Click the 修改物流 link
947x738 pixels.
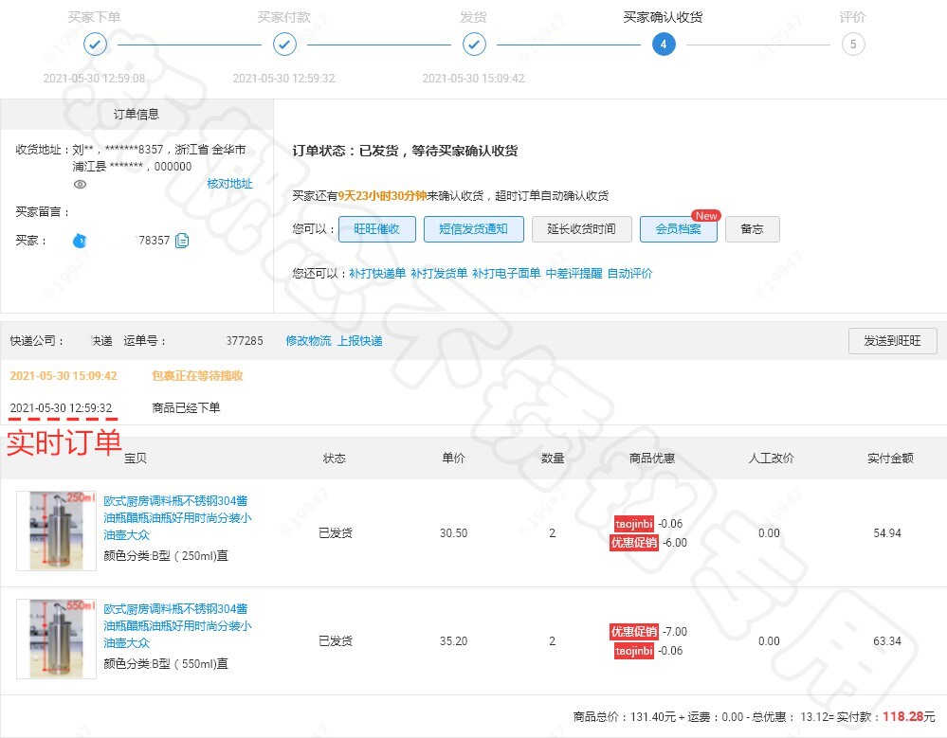(308, 341)
